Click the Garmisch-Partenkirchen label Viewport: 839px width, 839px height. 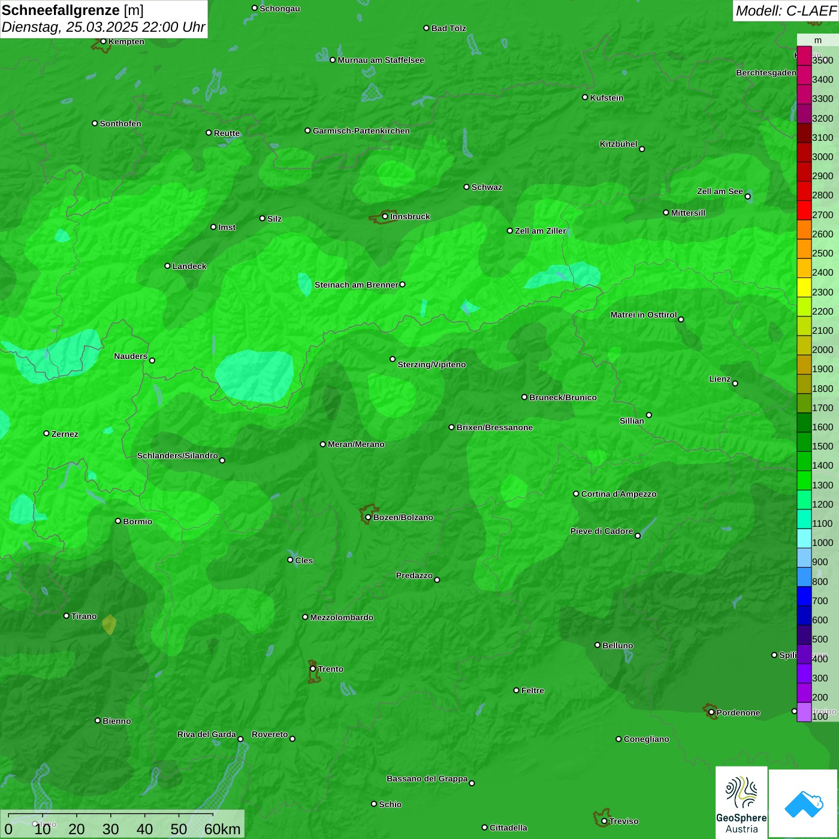pyautogui.click(x=361, y=131)
